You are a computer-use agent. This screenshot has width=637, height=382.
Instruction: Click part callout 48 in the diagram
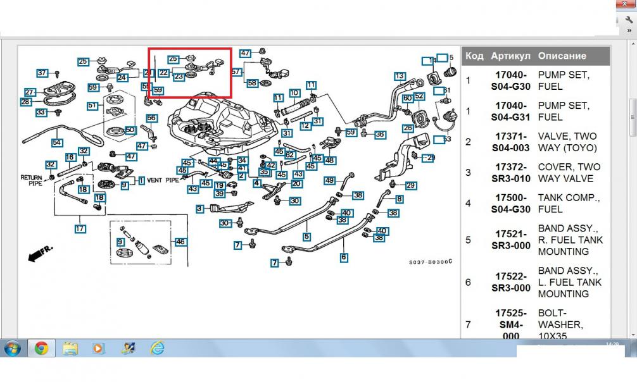click(329, 161)
